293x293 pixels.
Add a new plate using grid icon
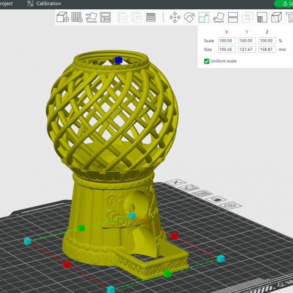(x=77, y=17)
